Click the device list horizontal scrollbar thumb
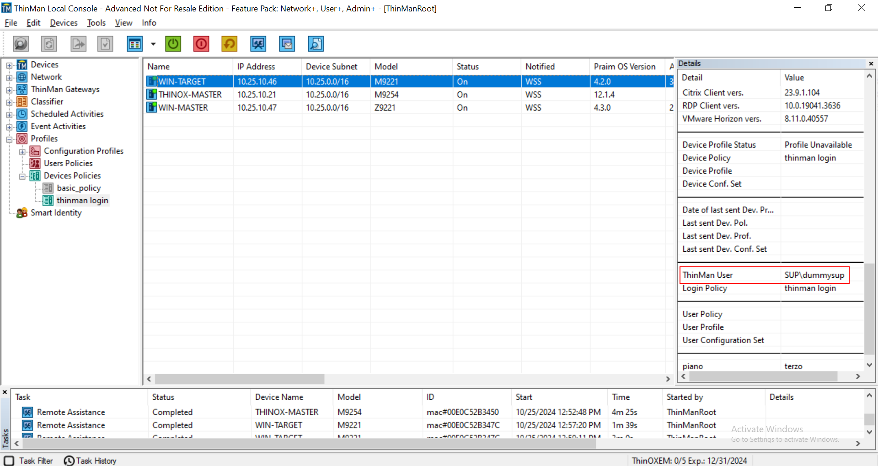Screen dimensions: 878x466 tap(239, 379)
